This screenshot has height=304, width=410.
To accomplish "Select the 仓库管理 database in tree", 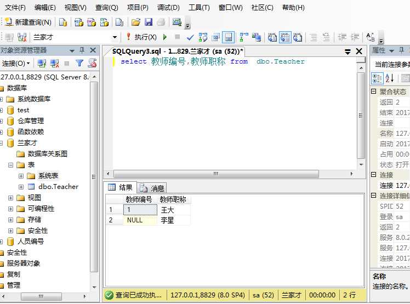I will pyautogui.click(x=30, y=121).
